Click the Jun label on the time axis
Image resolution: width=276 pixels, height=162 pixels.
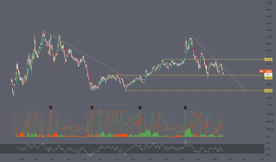[100, 159]
